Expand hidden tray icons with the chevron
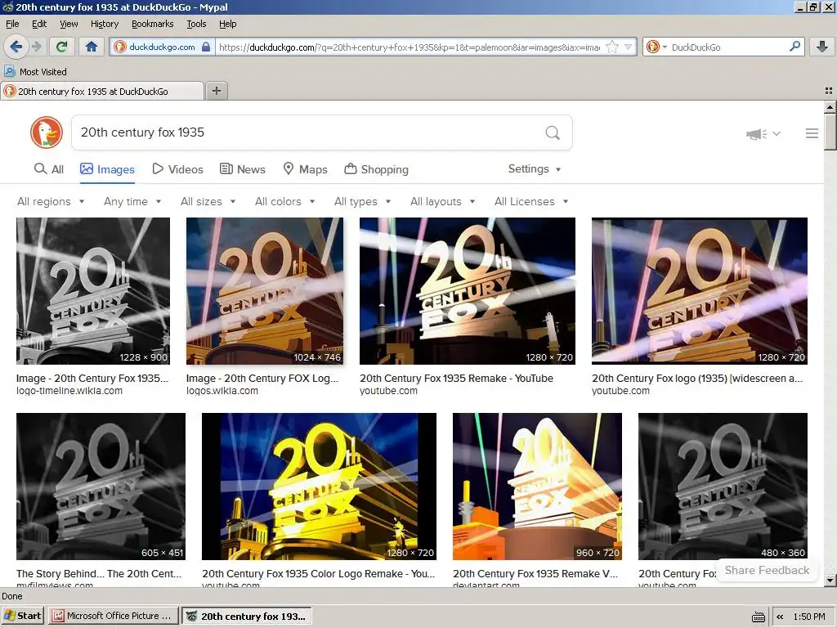The image size is (837, 628). pos(780,617)
